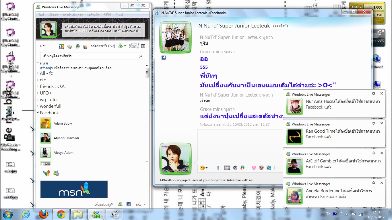
Task: Open the เครื่องมือ menu
Action: (93, 15)
